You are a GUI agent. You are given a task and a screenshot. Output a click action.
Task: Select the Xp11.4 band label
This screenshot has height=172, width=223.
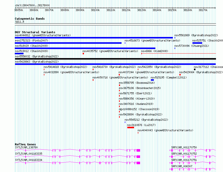click(20, 22)
